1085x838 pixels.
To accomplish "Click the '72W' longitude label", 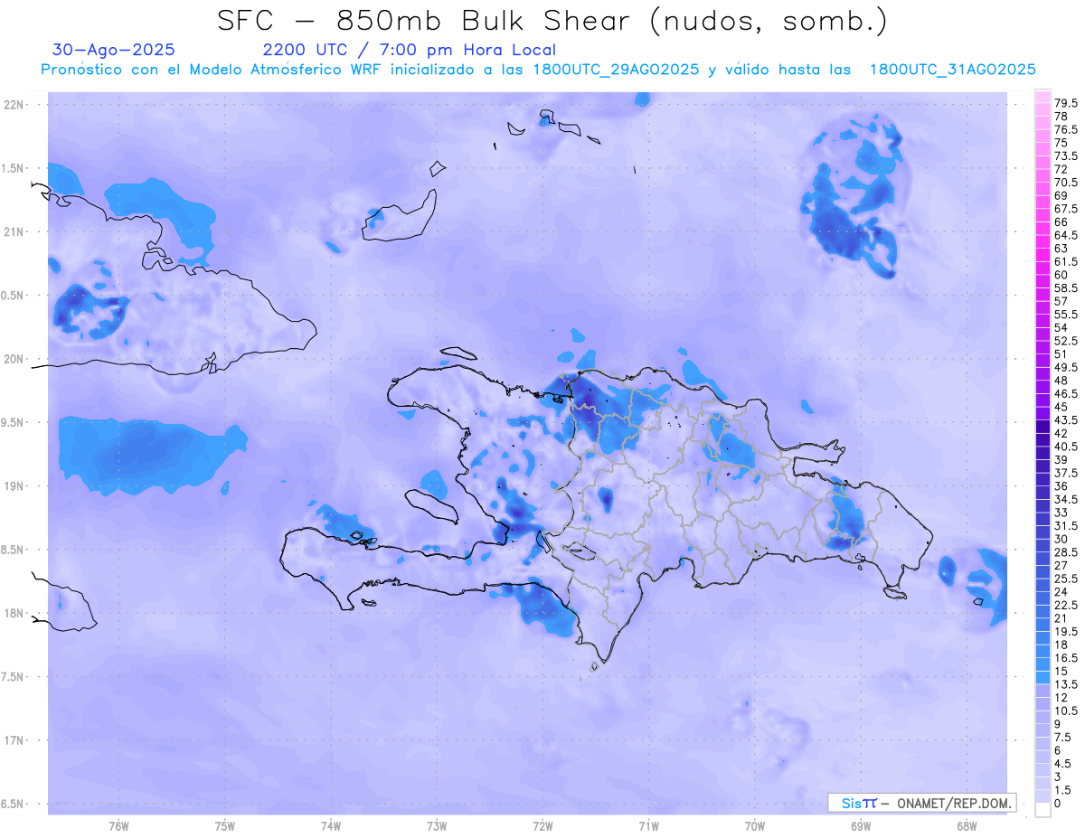I will [542, 825].
